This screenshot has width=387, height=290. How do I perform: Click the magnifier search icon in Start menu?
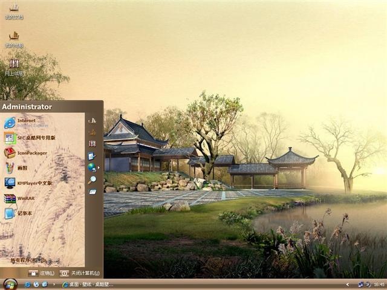[x=92, y=180]
